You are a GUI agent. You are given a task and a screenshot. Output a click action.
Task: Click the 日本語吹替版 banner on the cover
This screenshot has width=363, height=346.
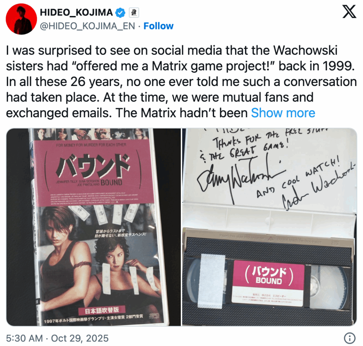[x=102, y=310]
